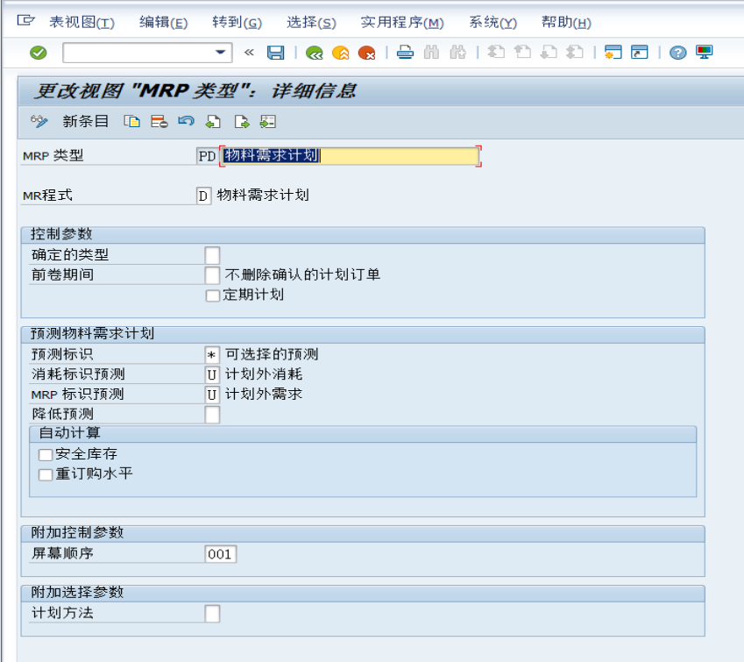Open the command field dropdown arrow
This screenshot has height=662, width=744.
[x=220, y=53]
